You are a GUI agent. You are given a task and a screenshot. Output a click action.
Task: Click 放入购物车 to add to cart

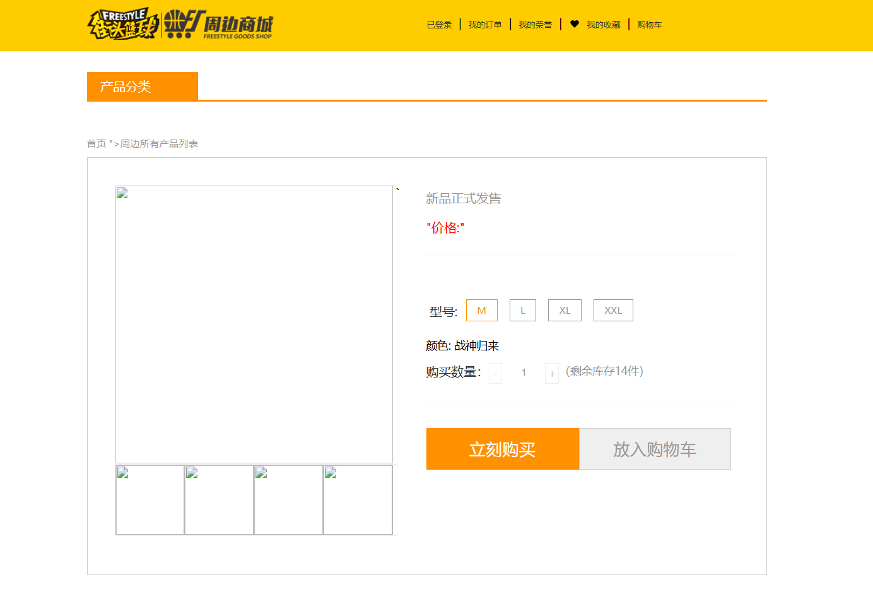point(655,449)
